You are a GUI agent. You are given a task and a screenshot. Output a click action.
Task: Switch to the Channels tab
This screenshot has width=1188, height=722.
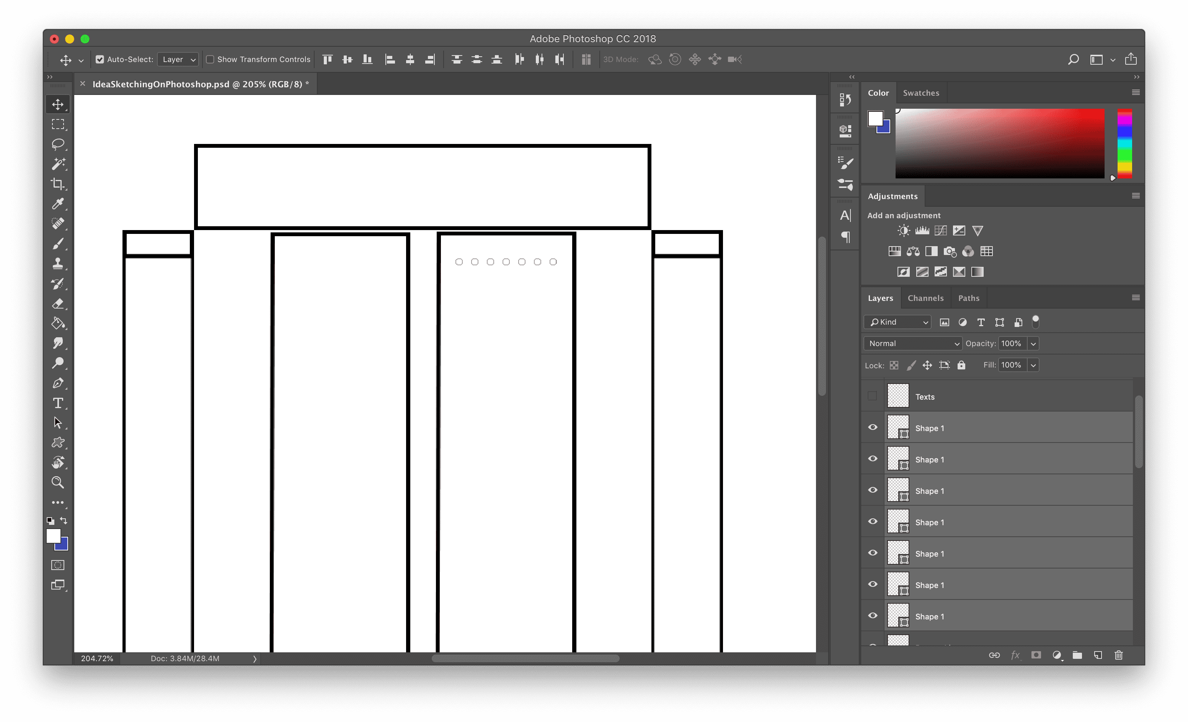(x=925, y=298)
